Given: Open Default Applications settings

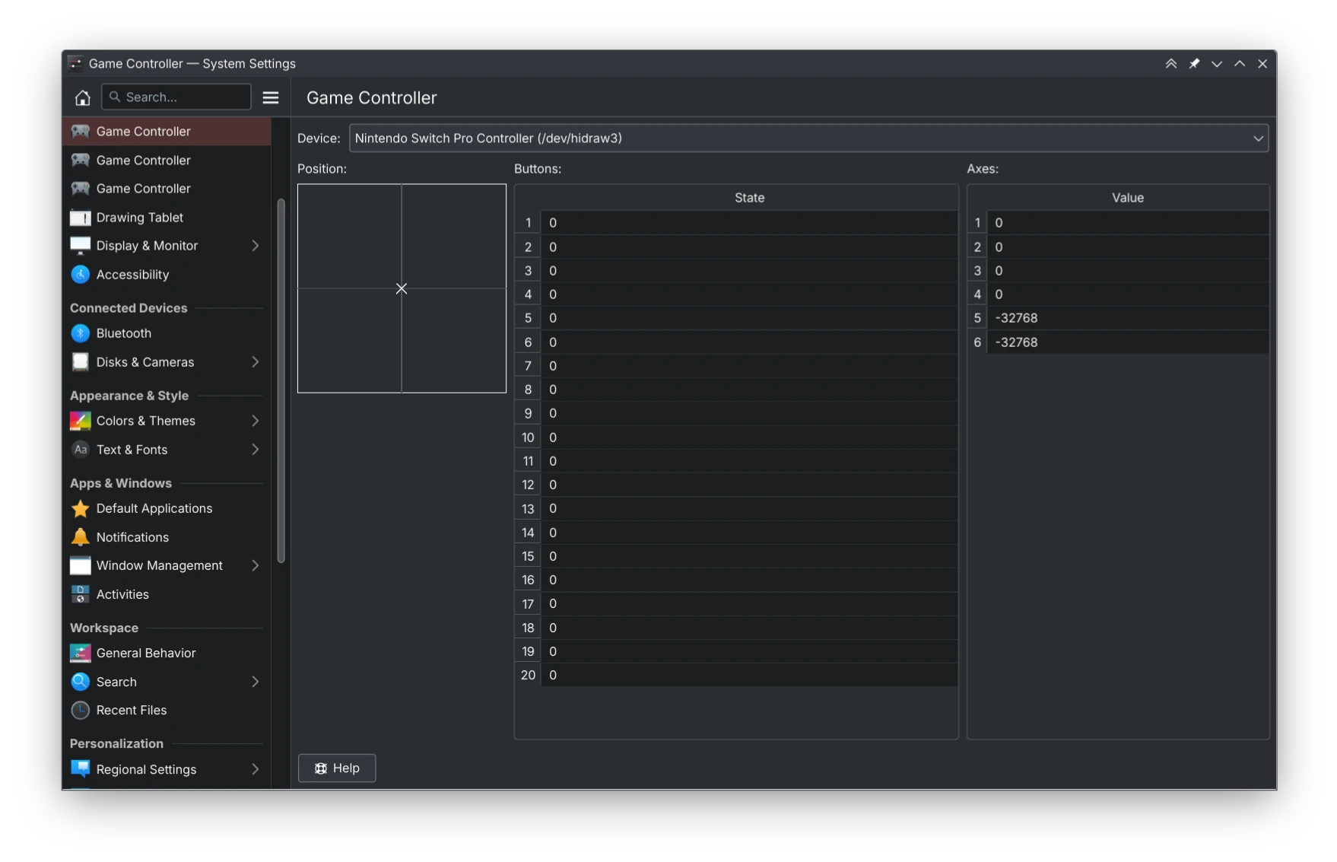Looking at the screenshot, I should tap(167, 508).
